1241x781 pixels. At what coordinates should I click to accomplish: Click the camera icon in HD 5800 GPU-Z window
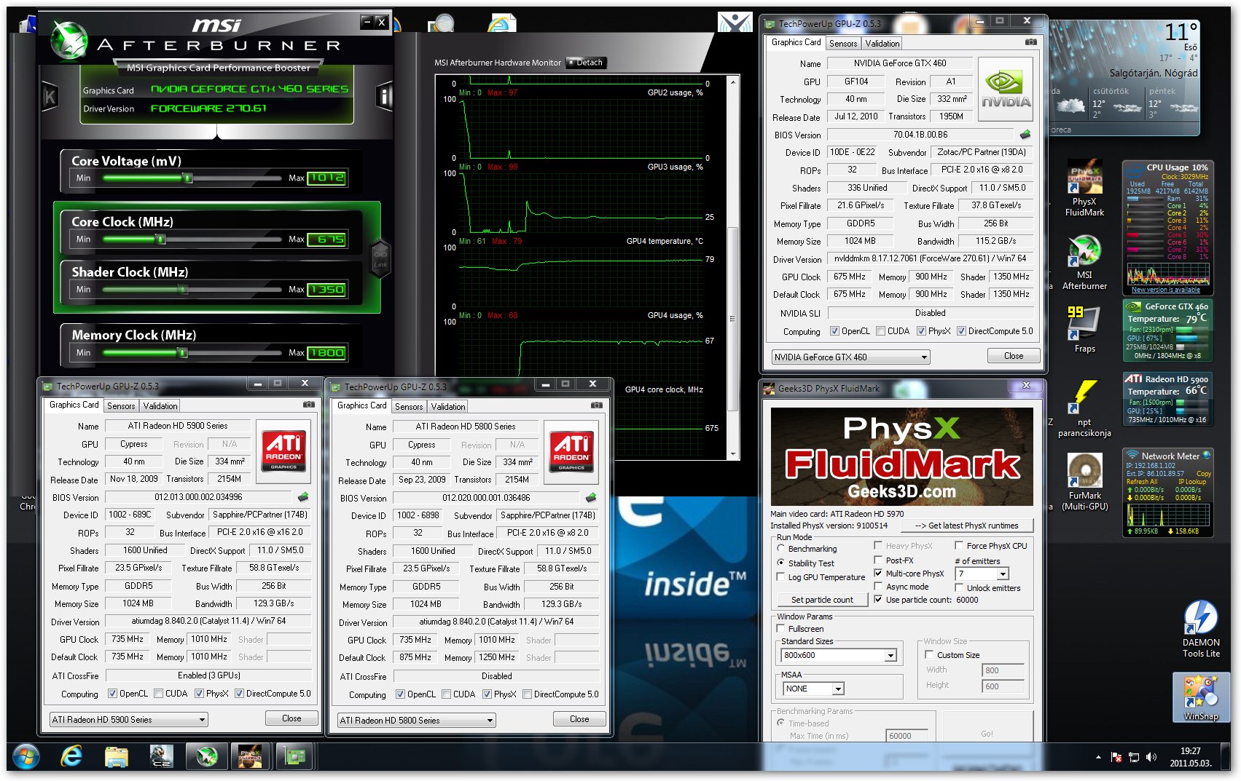(x=597, y=405)
